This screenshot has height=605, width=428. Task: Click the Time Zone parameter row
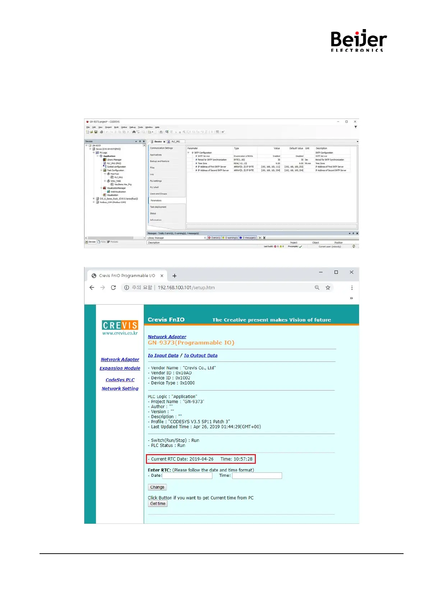coord(268,163)
